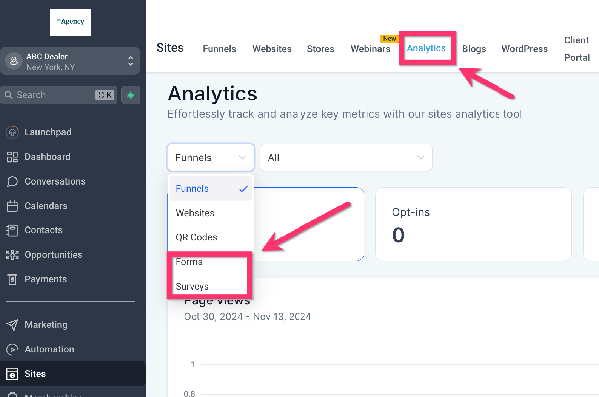
Task: Open Marketing paper plane icon
Action: [x=12, y=325]
